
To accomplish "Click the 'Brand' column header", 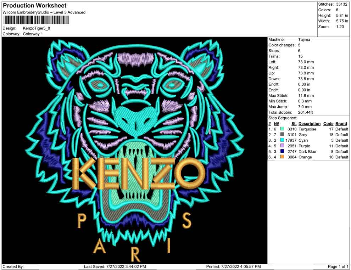I will tap(341, 124).
